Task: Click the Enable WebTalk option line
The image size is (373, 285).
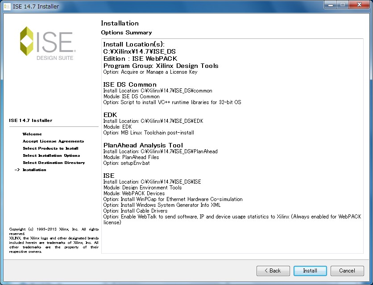Action: tap(232, 219)
